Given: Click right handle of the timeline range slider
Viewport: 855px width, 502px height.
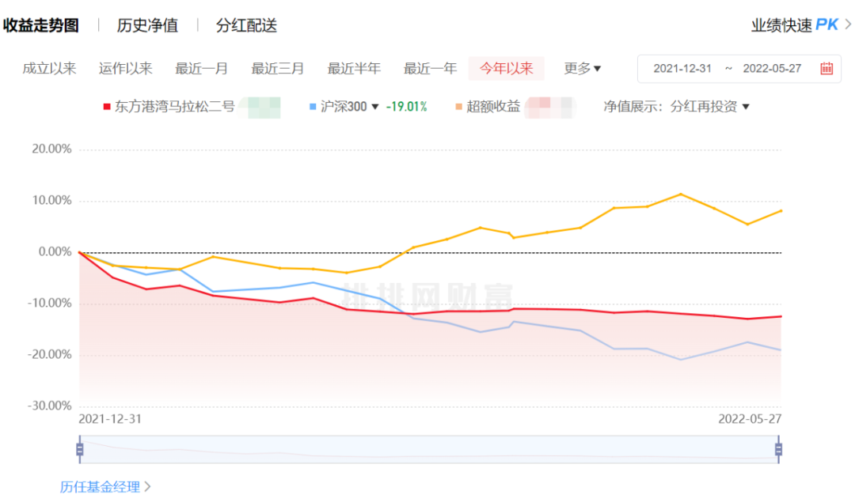Looking at the screenshot, I should 778,450.
